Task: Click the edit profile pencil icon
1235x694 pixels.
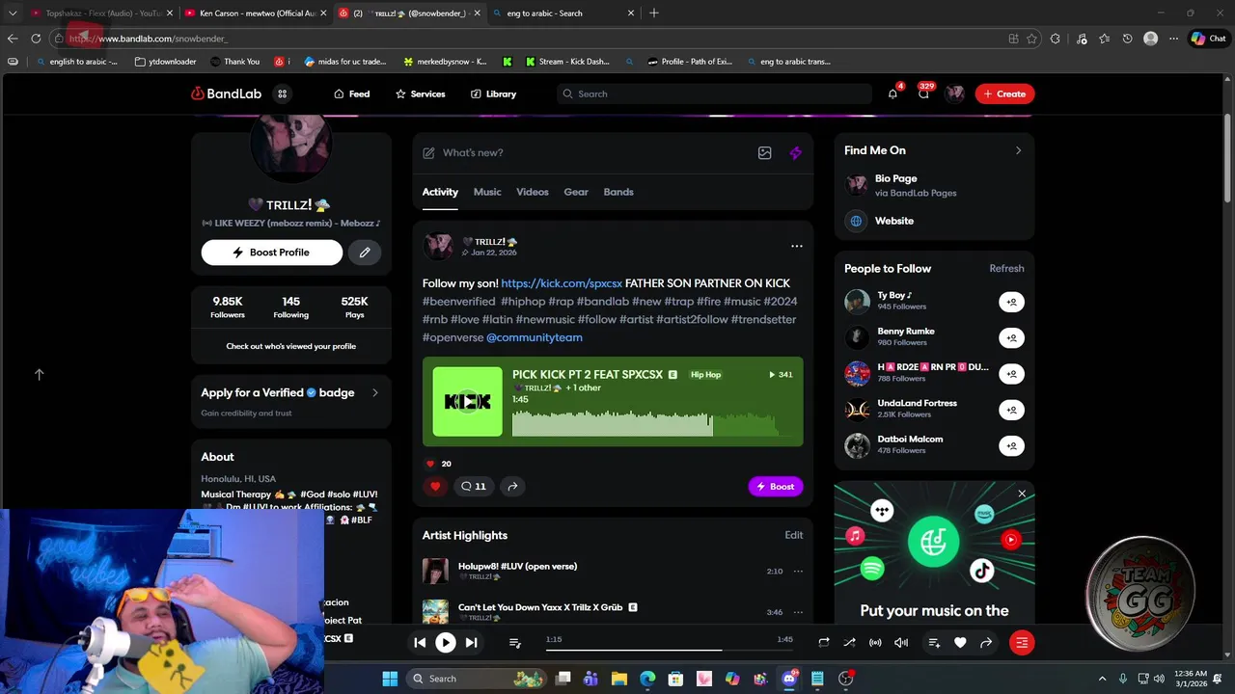Action: [365, 253]
